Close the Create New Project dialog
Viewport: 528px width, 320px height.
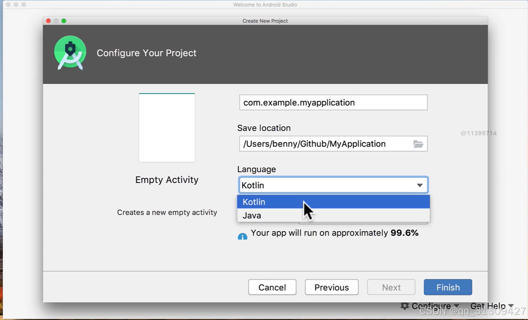48,21
